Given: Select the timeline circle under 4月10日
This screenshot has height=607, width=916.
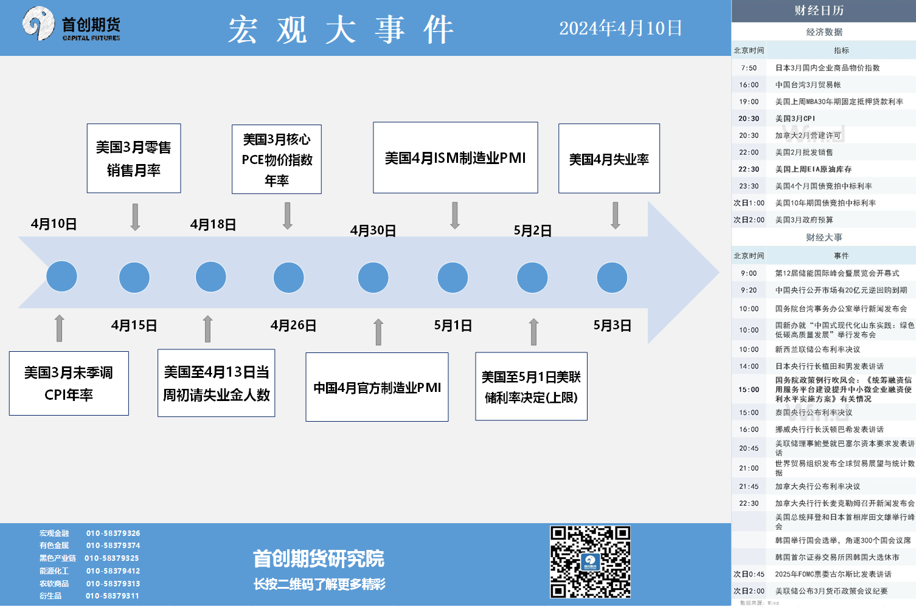Looking at the screenshot, I should tap(61, 277).
